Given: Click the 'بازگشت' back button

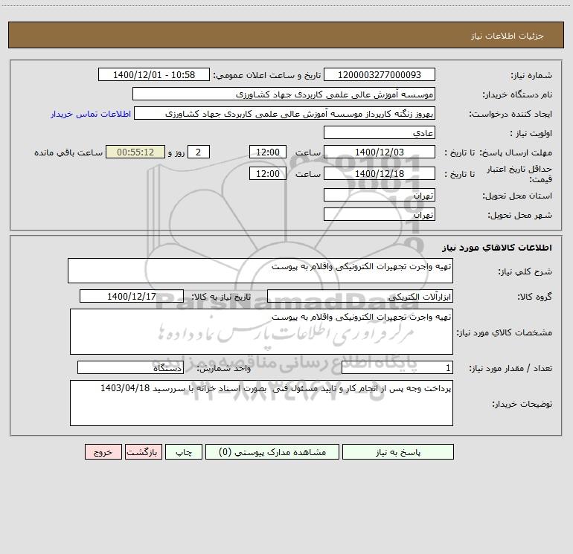Looking at the screenshot, I should click(143, 451).
